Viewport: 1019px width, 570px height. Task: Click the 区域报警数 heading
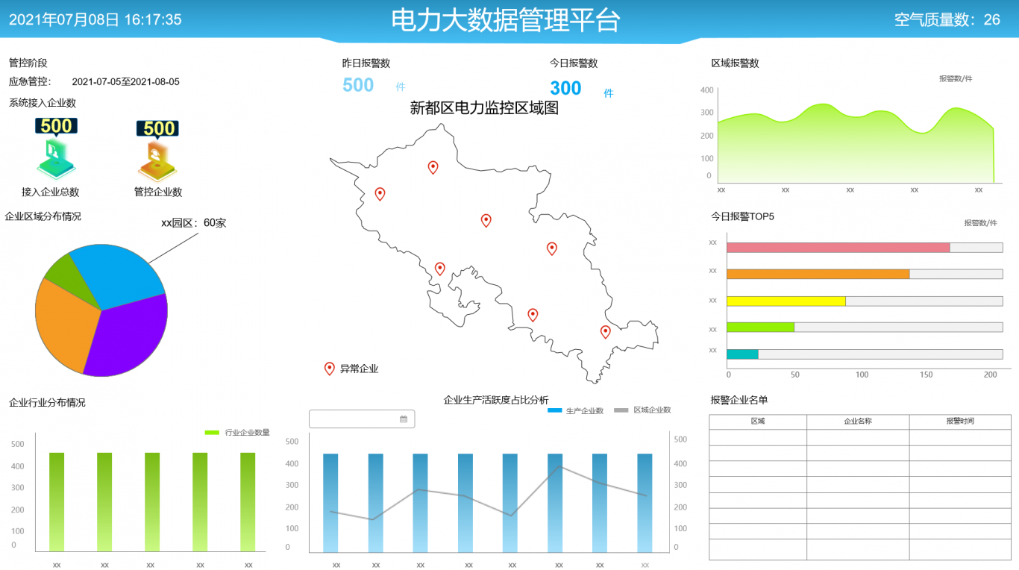pyautogui.click(x=735, y=63)
